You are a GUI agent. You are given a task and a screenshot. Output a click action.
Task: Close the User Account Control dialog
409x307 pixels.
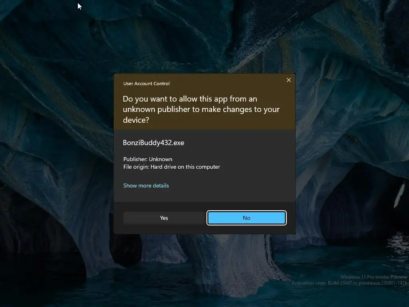pyautogui.click(x=288, y=80)
